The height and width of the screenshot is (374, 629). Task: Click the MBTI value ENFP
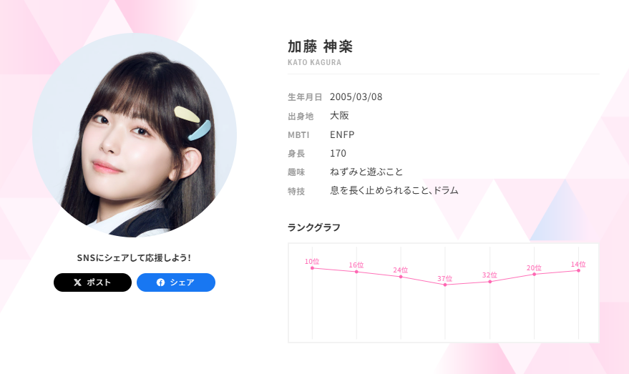pyautogui.click(x=342, y=134)
